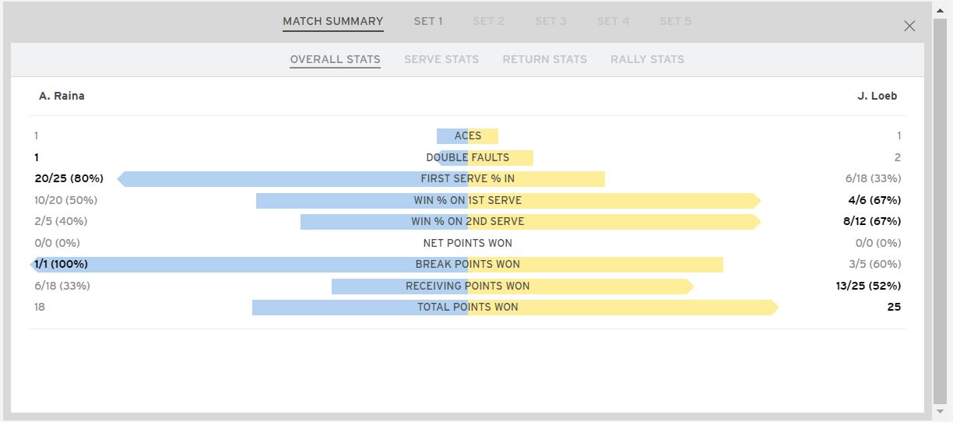Click the blue Break Points Won bar
Viewport: 953px width, 422px height.
[234, 265]
